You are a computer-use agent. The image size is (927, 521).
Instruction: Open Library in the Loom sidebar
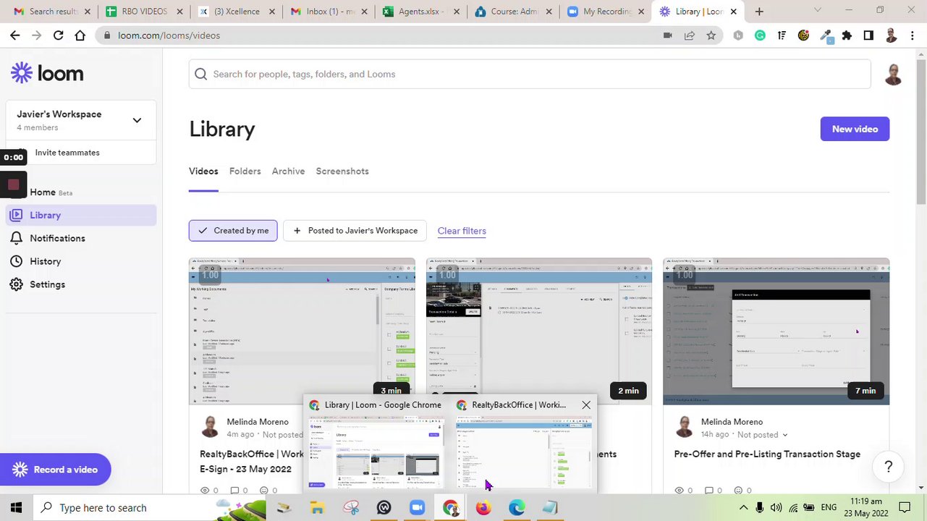tap(82, 215)
